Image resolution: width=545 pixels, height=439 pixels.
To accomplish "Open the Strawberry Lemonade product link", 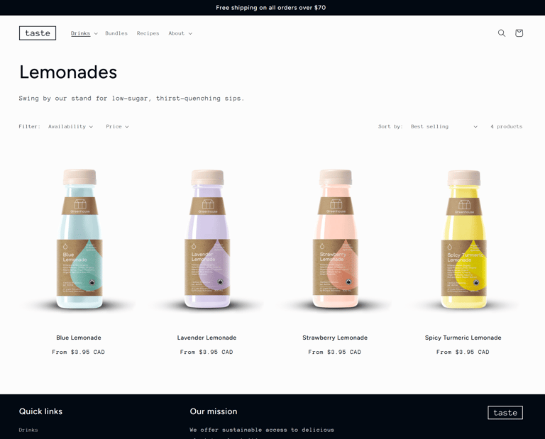I will (x=335, y=338).
